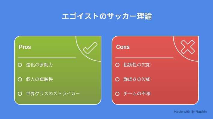
Task: Click the 個人の卓越性 text item
Action: coord(39,79)
